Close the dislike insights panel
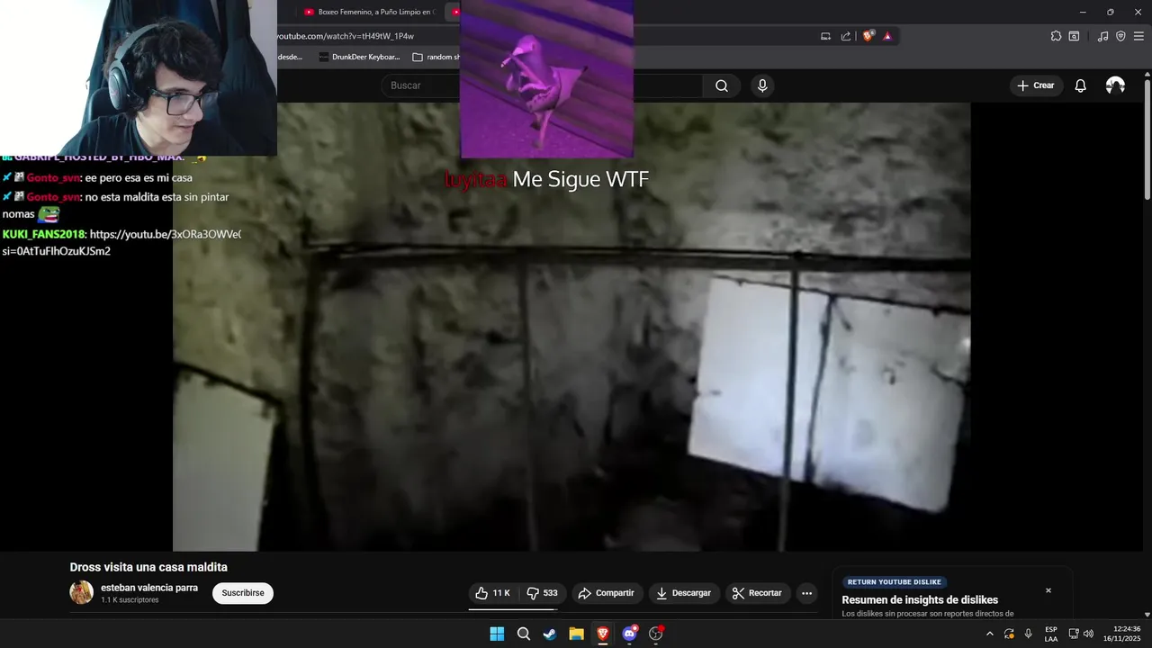Image resolution: width=1152 pixels, height=648 pixels. tap(1048, 590)
